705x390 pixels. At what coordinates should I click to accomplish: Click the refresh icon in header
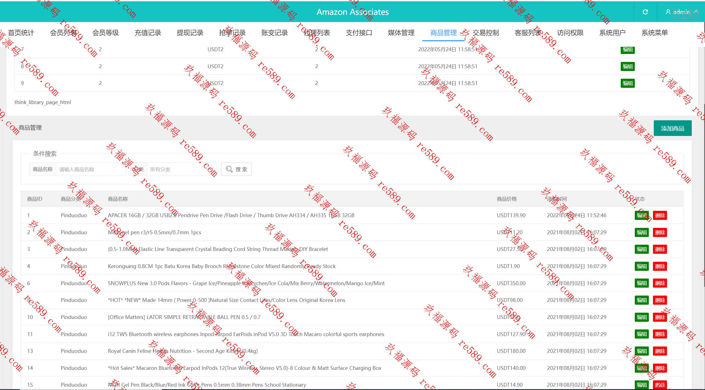click(645, 12)
